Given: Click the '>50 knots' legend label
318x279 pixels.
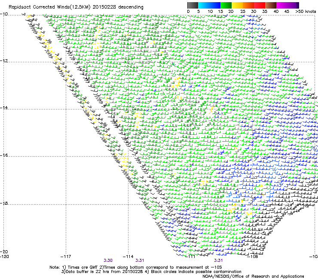Looking at the screenshot, I should pyautogui.click(x=306, y=11).
